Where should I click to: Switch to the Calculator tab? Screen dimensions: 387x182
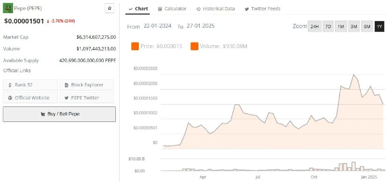pos(172,9)
